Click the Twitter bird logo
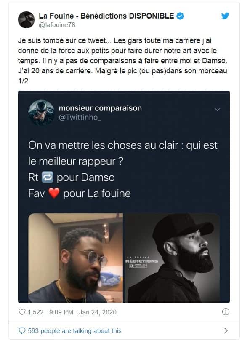 coord(225,16)
